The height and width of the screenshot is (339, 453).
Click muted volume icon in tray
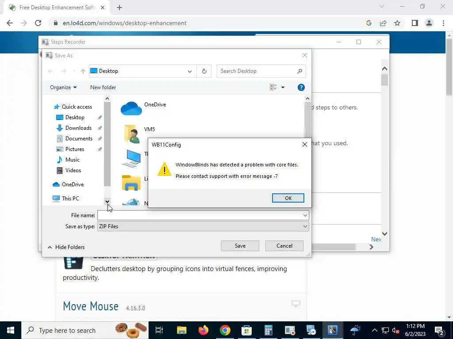pyautogui.click(x=396, y=331)
